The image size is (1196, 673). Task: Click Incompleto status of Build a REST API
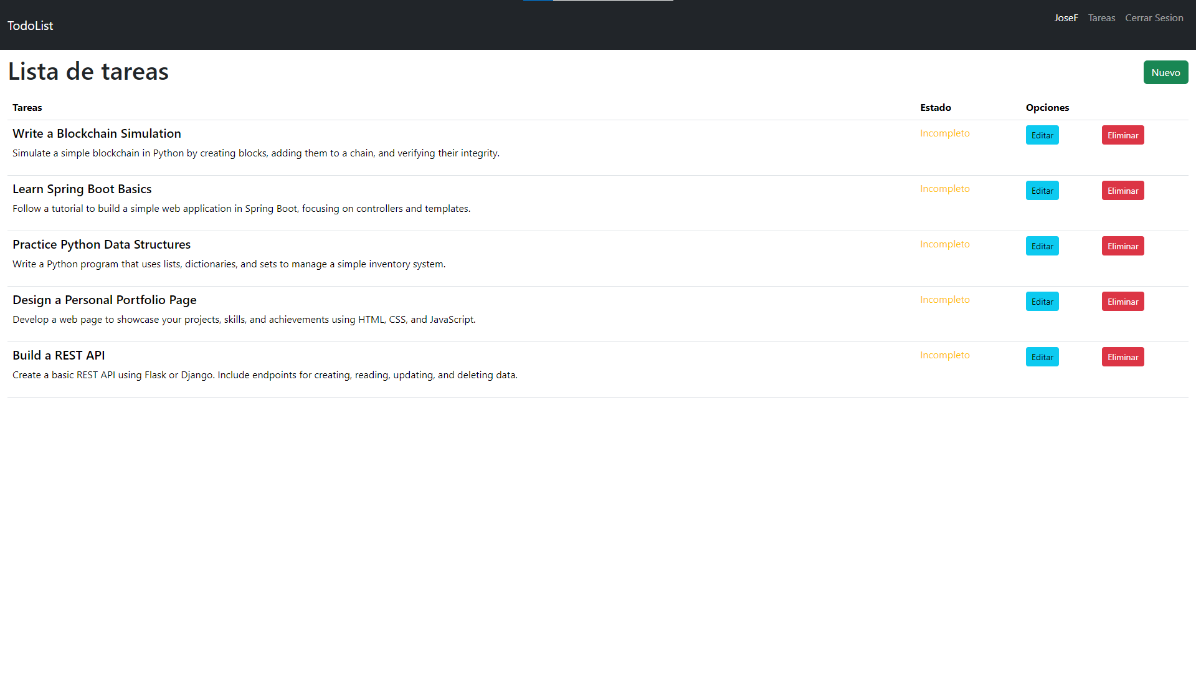(x=945, y=355)
